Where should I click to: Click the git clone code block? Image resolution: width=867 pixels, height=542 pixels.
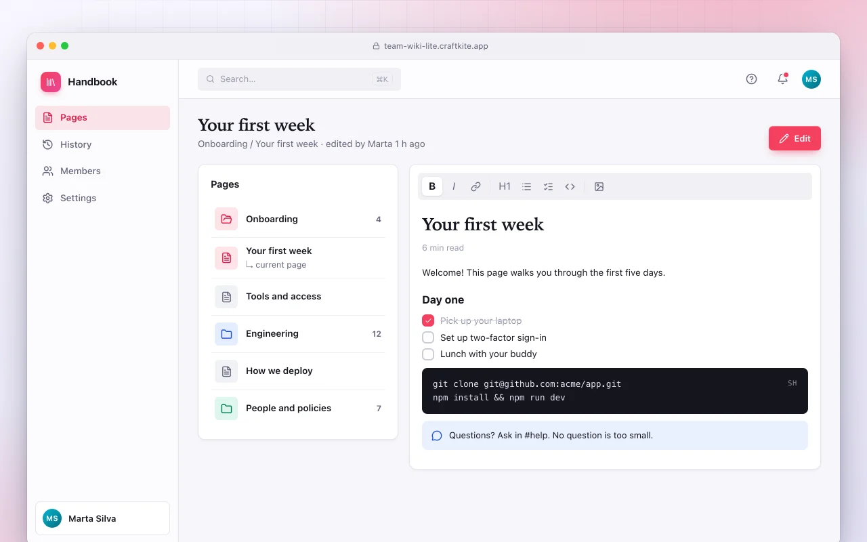coord(615,391)
